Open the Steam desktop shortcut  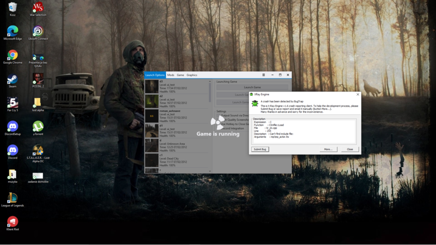pos(13,81)
